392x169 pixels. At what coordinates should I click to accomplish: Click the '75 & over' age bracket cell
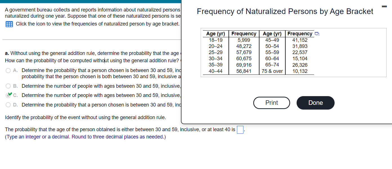click(272, 71)
